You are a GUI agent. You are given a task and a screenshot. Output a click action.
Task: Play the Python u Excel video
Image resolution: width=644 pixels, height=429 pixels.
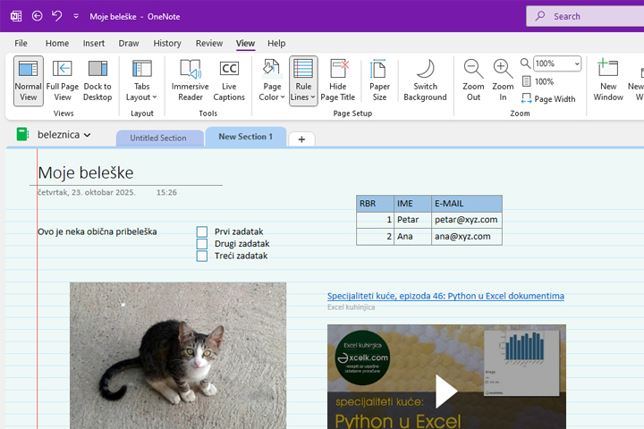click(445, 391)
